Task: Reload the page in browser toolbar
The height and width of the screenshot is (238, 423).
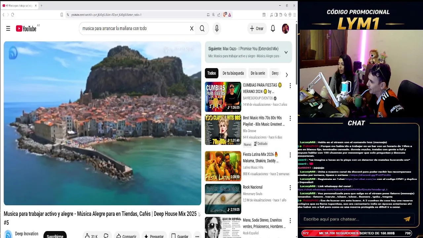Action: (13, 15)
